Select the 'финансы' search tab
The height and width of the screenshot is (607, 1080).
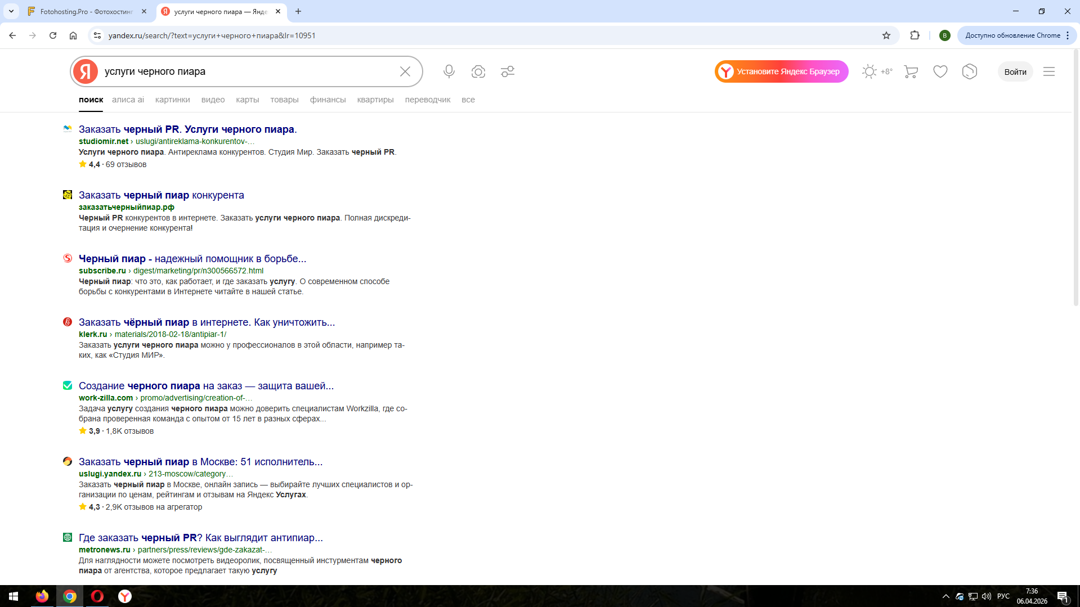tap(328, 100)
